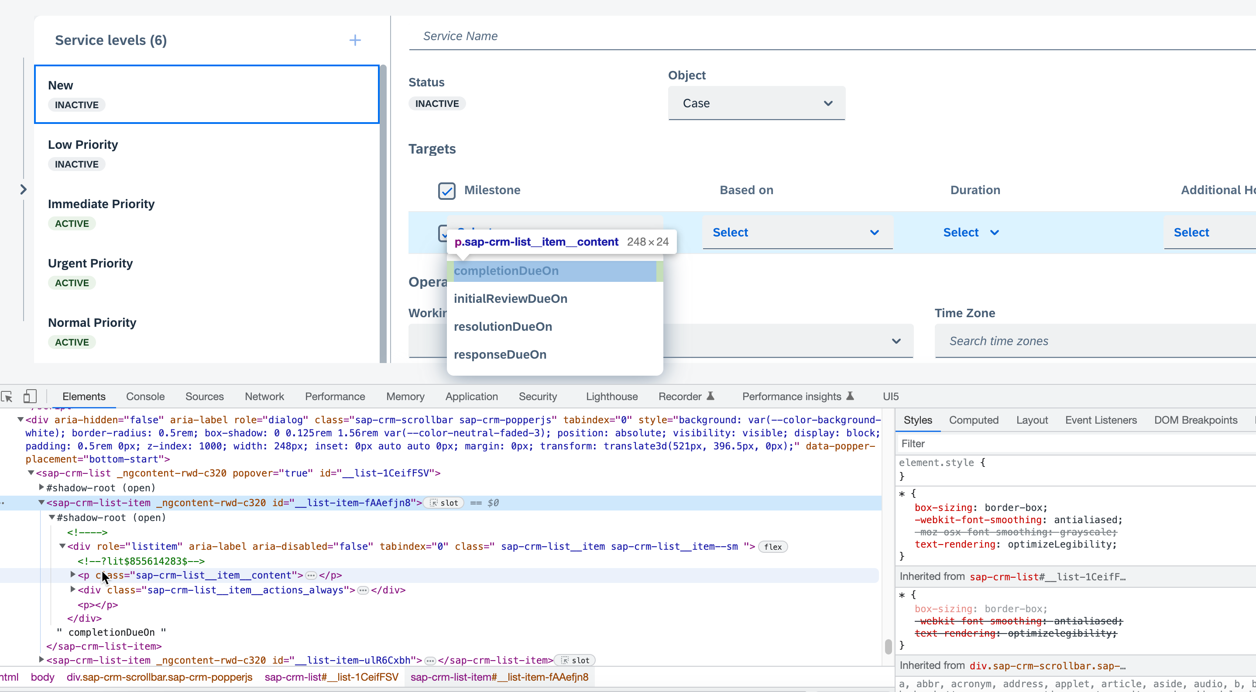Select initialReviewDueOn from milestone list
The image size is (1256, 692).
(555, 299)
